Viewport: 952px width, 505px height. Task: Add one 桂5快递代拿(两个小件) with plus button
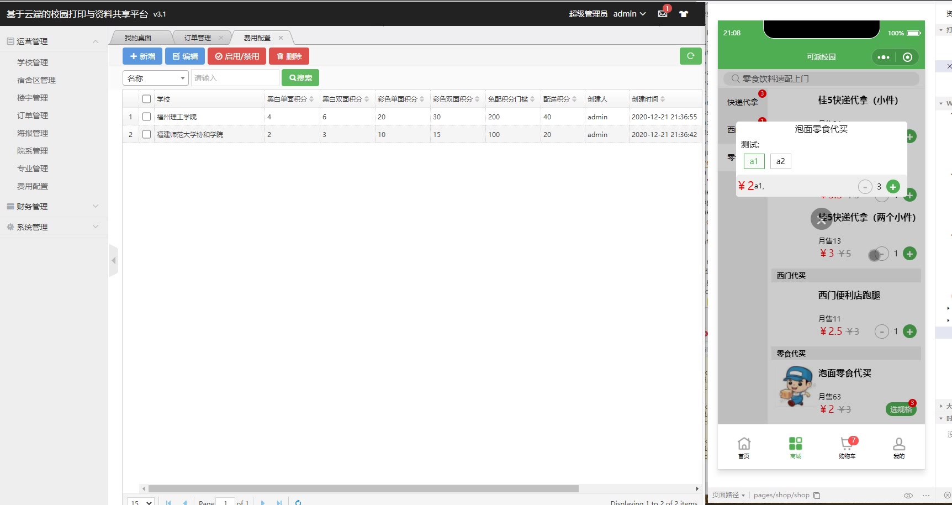pos(909,254)
